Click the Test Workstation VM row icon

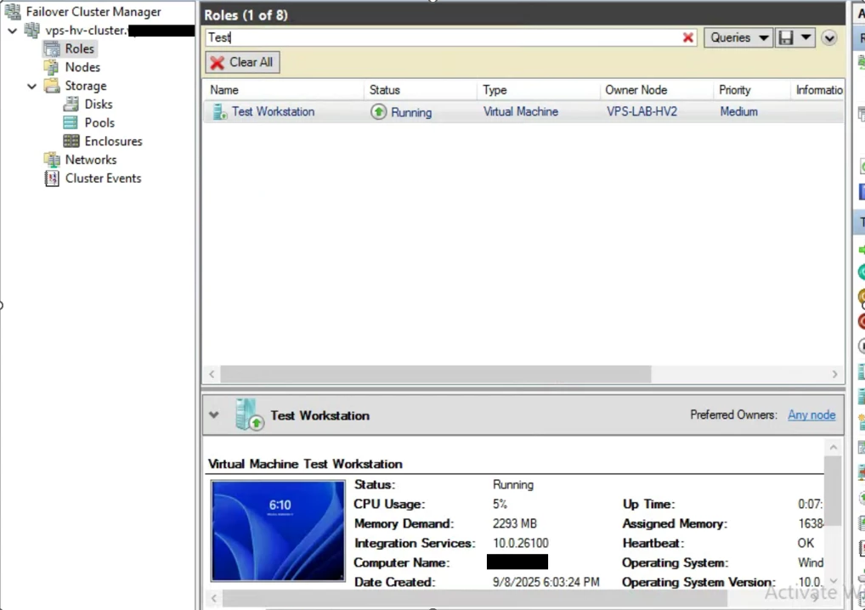point(219,111)
